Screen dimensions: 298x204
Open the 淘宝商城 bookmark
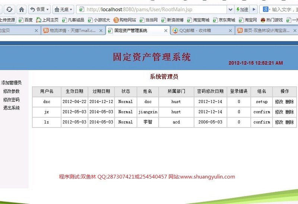198,20
